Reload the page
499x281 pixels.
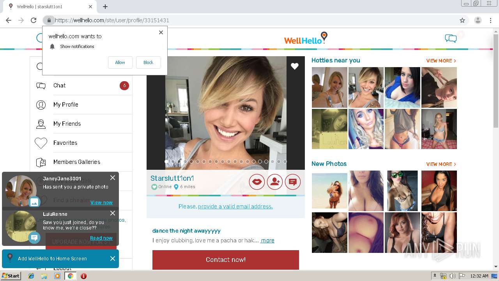click(x=34, y=20)
